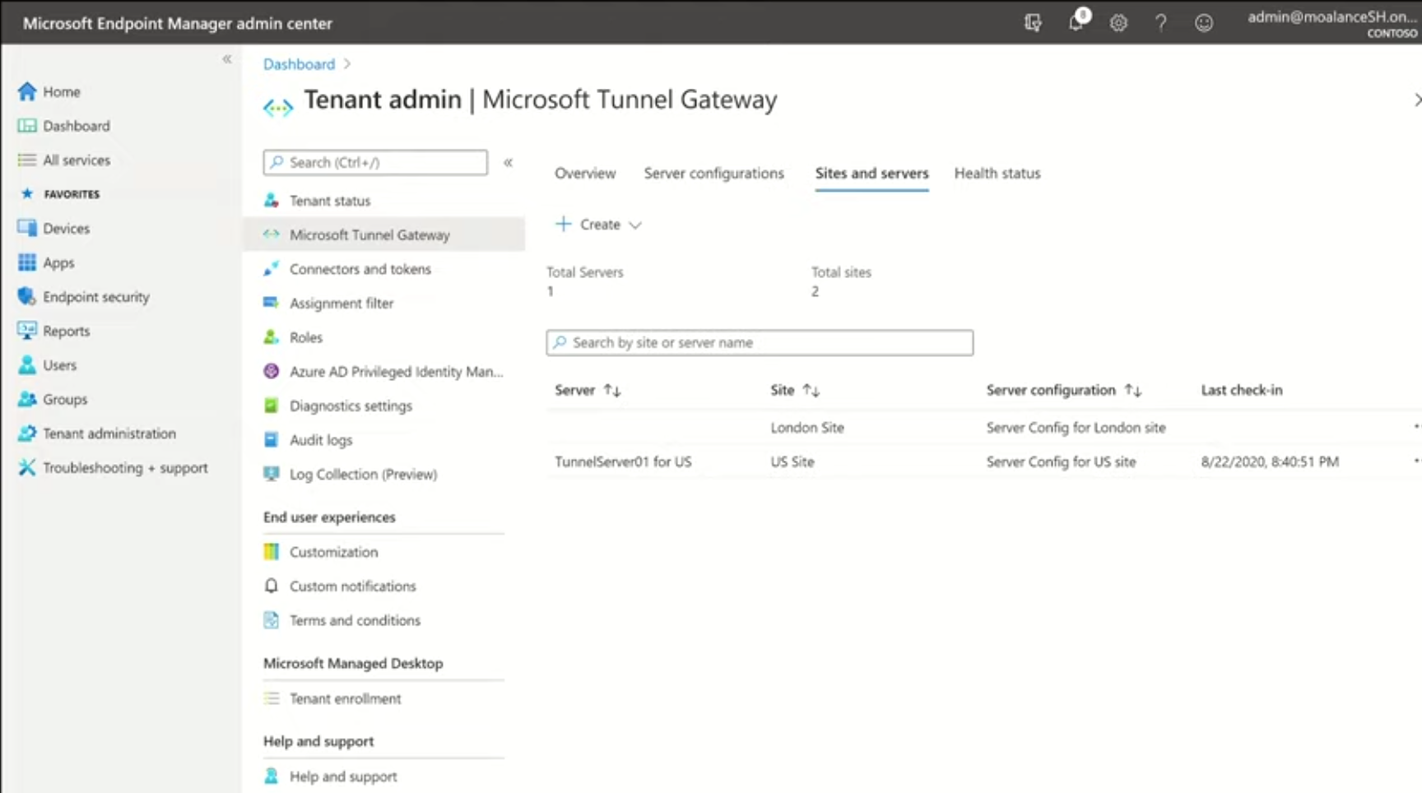
Task: Collapse the main left navigation pane
Action: pyautogui.click(x=227, y=59)
